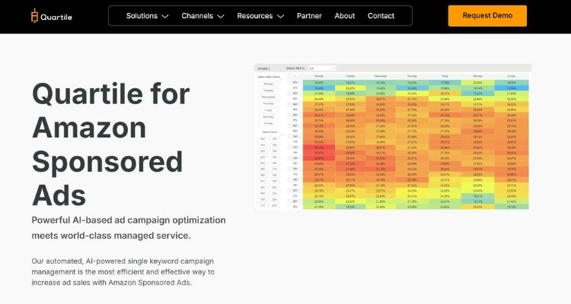Click the paragraph starting "Our automated, AI-powered"
The width and height of the screenshot is (571, 304).
click(123, 271)
